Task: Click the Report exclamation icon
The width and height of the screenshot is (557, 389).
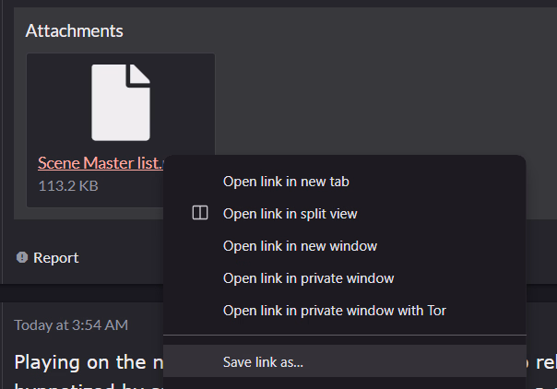Action: pos(22,258)
